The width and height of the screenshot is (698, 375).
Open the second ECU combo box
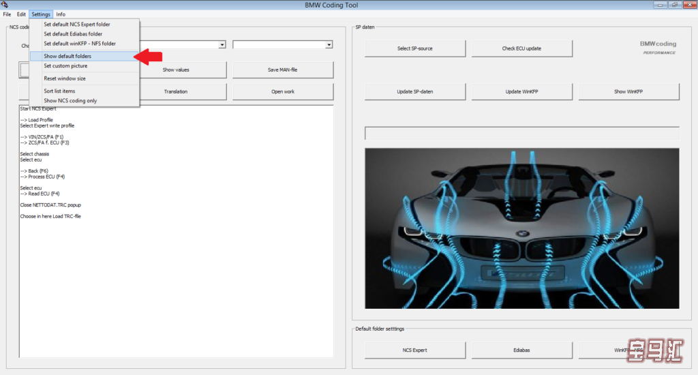(283, 44)
